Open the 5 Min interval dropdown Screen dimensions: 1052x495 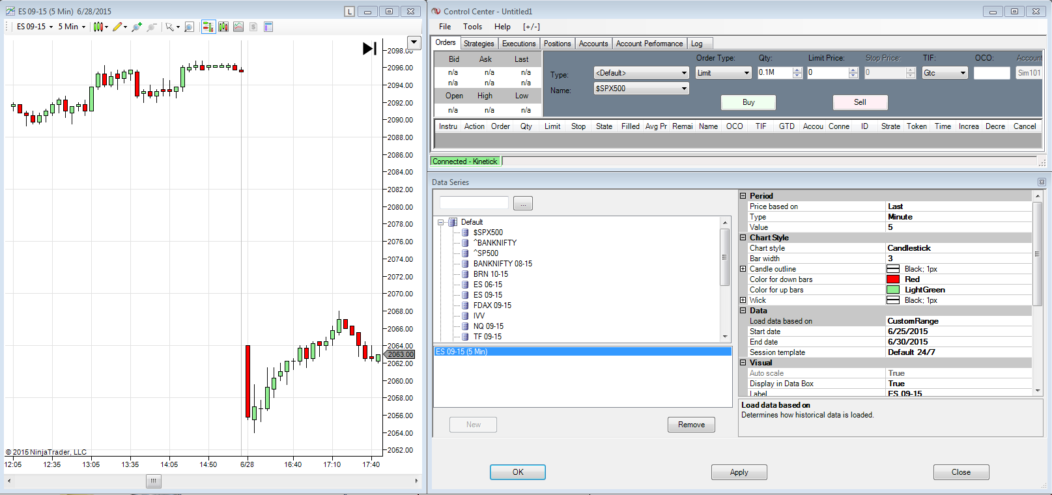tap(72, 27)
